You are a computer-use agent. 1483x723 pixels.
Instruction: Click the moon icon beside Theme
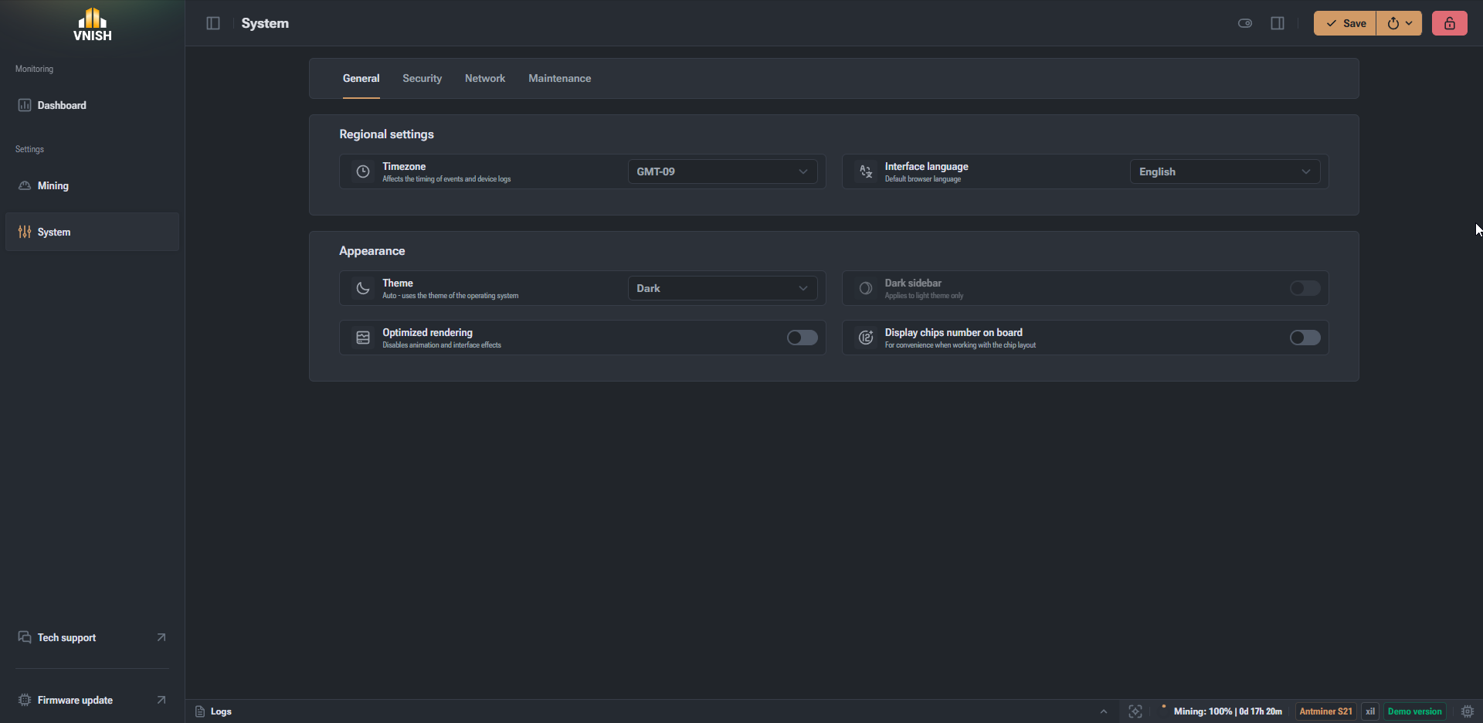pos(363,288)
